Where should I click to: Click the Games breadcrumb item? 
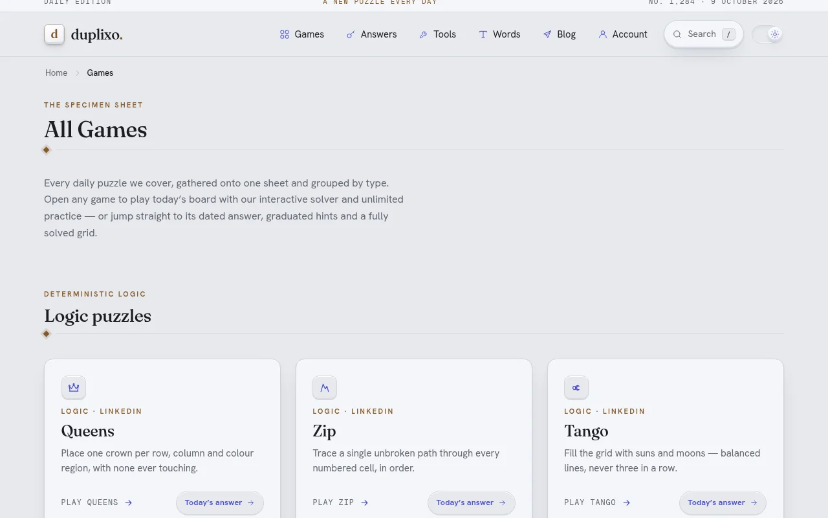[100, 73]
